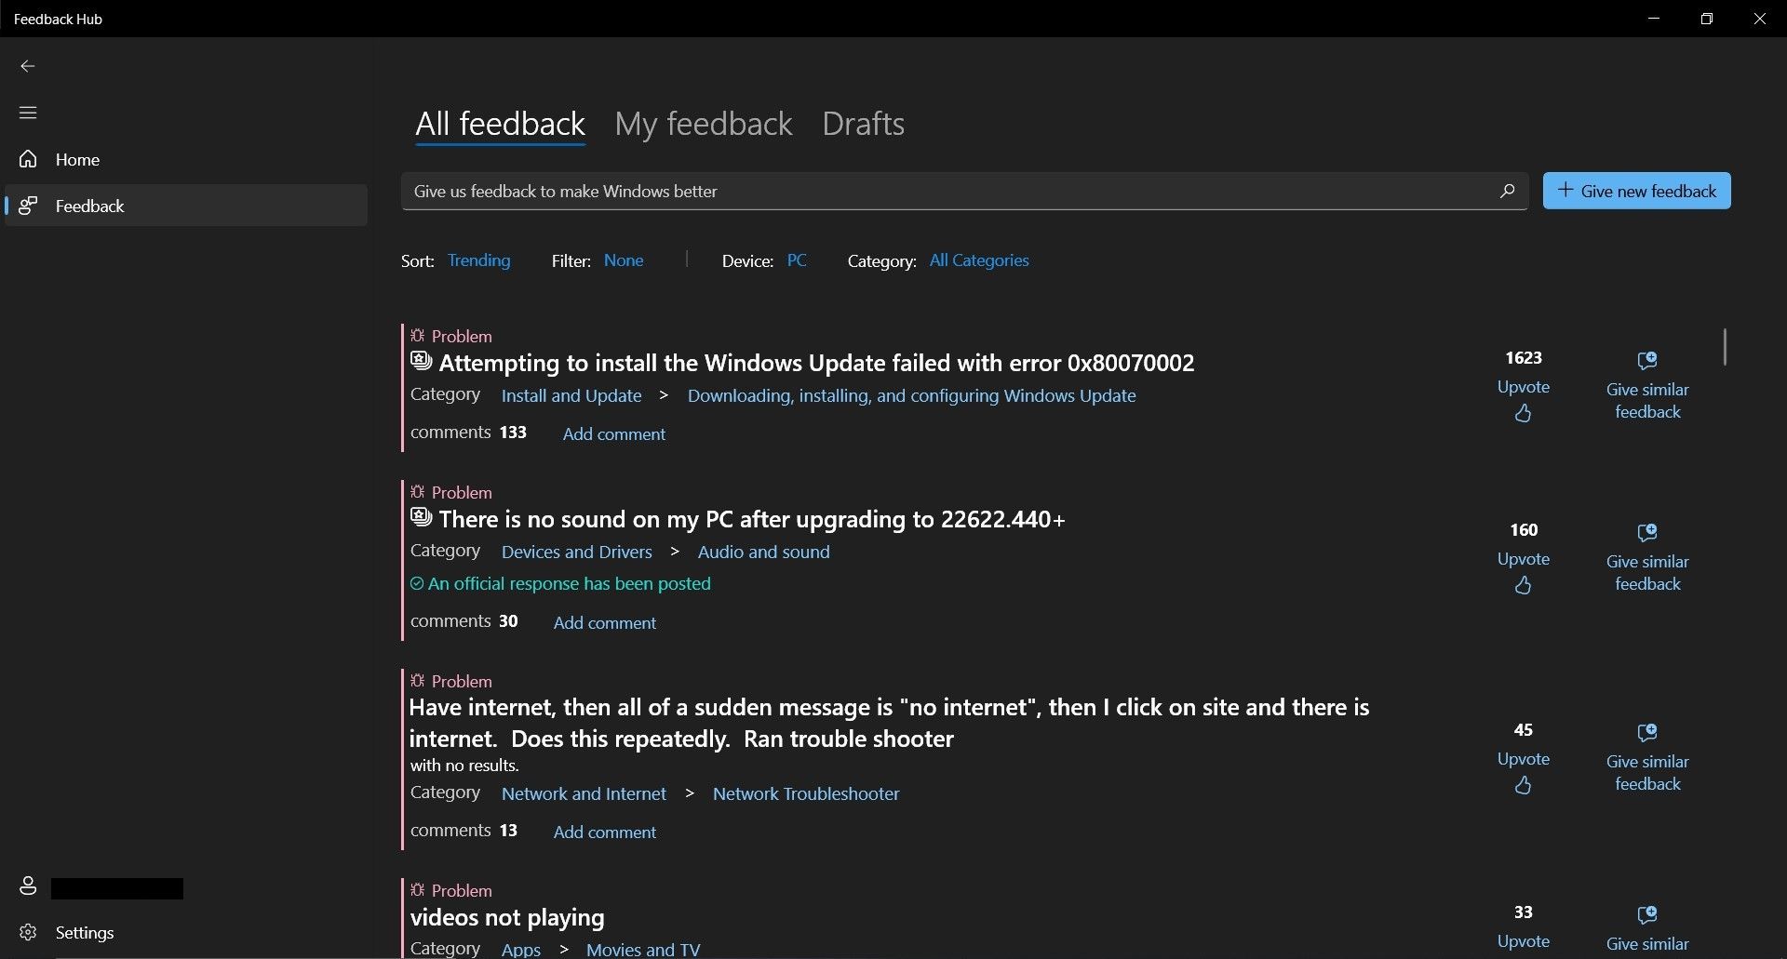
Task: Click Add comment on Windows Update problem
Action: (613, 434)
